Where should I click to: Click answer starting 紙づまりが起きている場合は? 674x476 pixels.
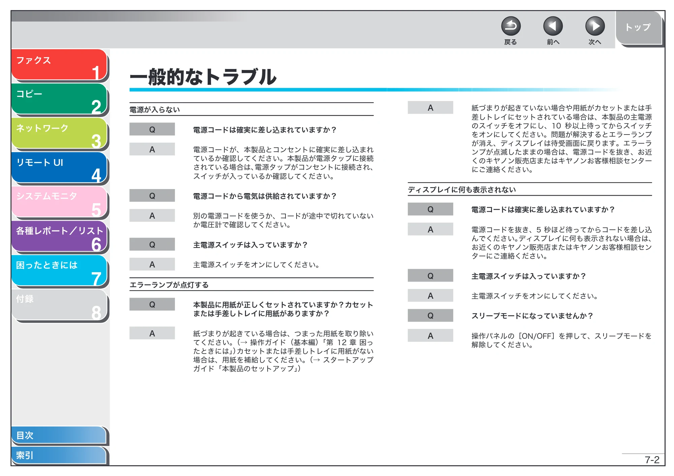point(283,351)
